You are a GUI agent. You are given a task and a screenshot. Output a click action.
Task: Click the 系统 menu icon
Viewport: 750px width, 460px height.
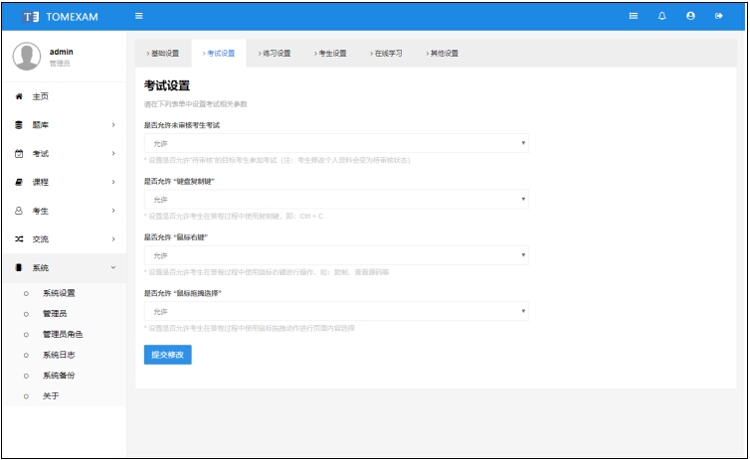pyautogui.click(x=19, y=267)
